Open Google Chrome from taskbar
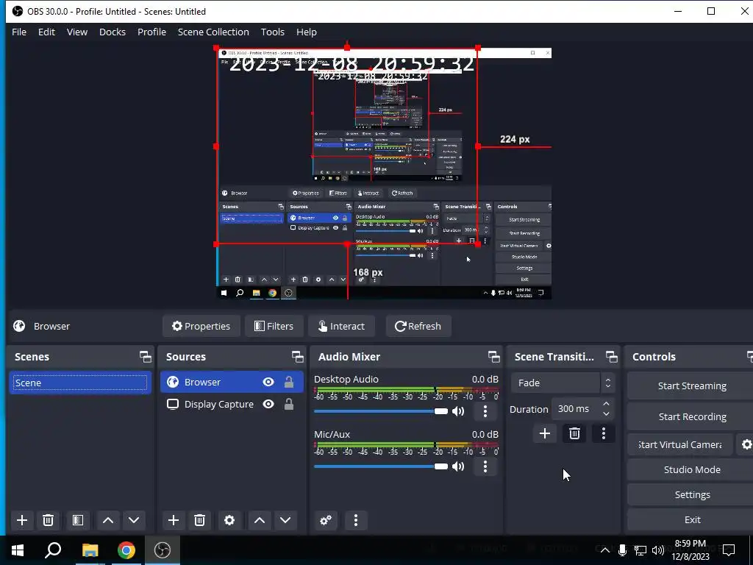753x565 pixels. point(126,550)
